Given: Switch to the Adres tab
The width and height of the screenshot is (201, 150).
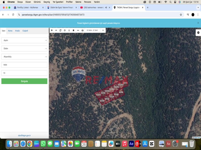Looking at the screenshot, I should pyautogui.click(x=10, y=31).
